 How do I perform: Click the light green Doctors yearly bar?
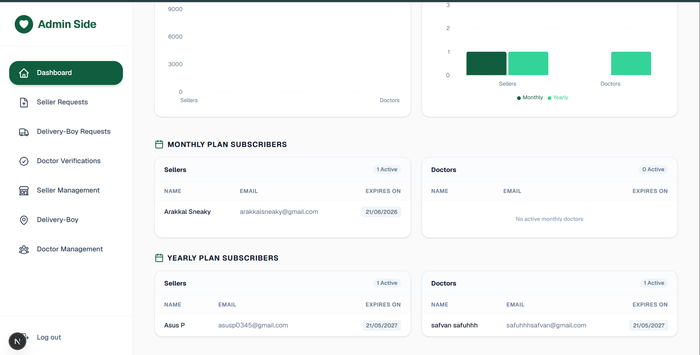631,64
